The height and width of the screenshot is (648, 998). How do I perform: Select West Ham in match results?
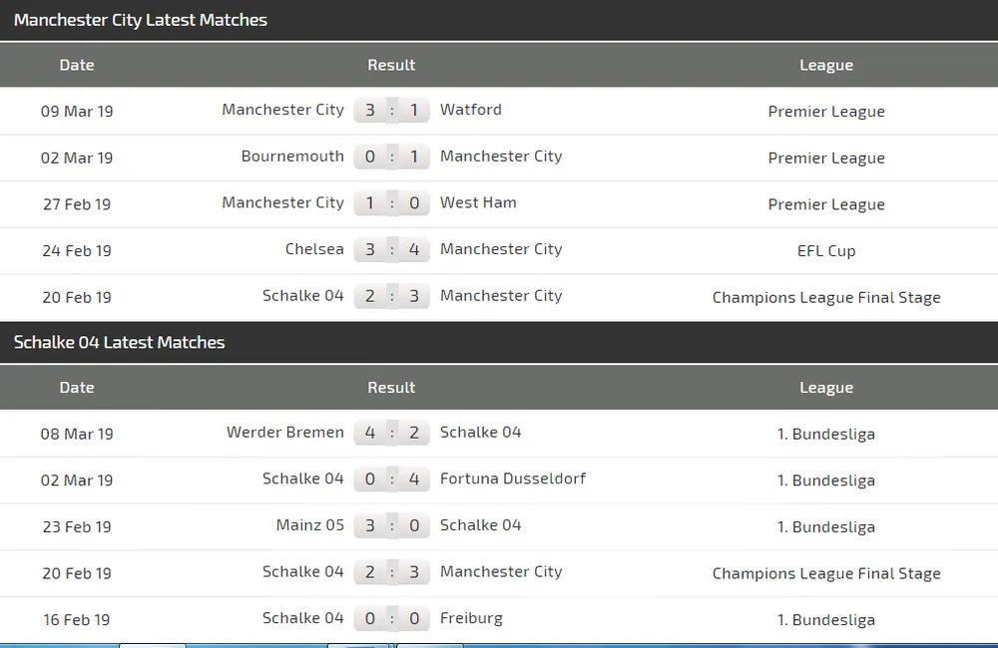pos(478,202)
